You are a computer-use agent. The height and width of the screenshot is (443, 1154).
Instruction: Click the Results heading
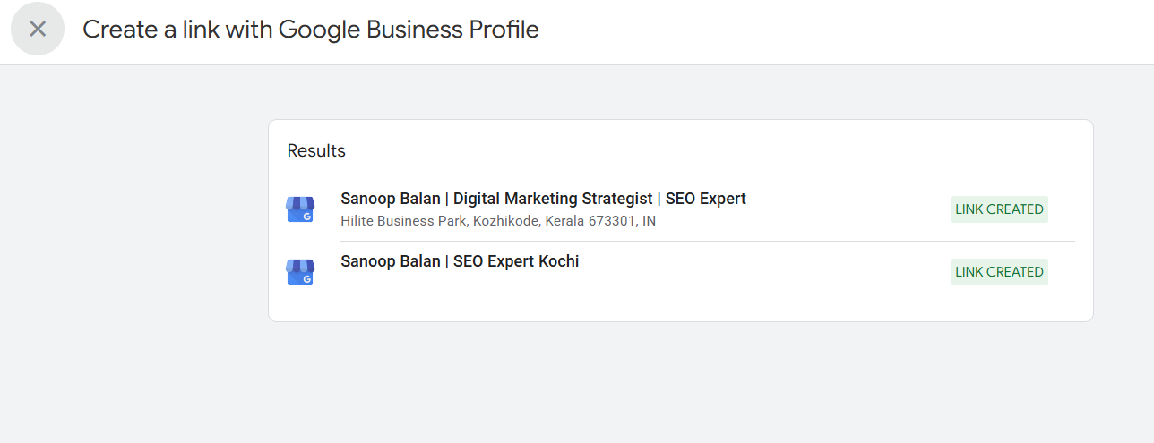[316, 151]
